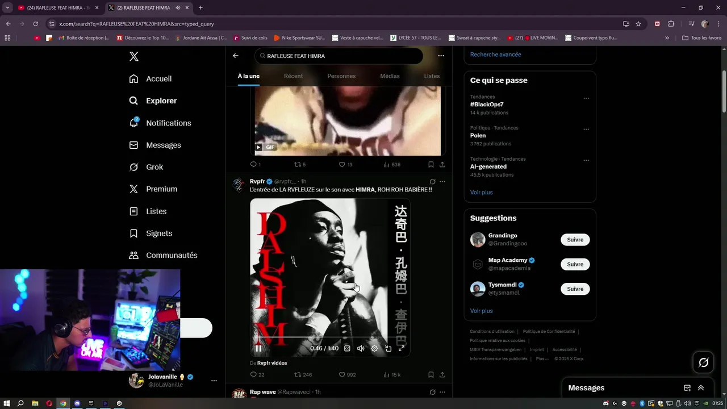Screen dimensions: 727x409
Task: Open Communautés in the sidebar
Action: tap(164, 256)
